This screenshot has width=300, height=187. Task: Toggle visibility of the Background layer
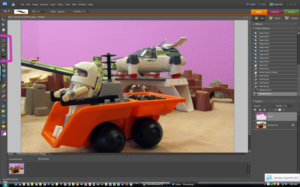pyautogui.click(x=254, y=125)
